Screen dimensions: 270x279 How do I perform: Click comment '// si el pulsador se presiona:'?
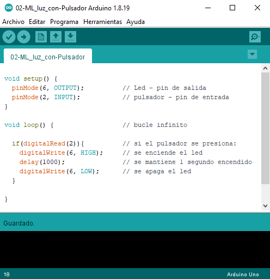tap(180, 143)
